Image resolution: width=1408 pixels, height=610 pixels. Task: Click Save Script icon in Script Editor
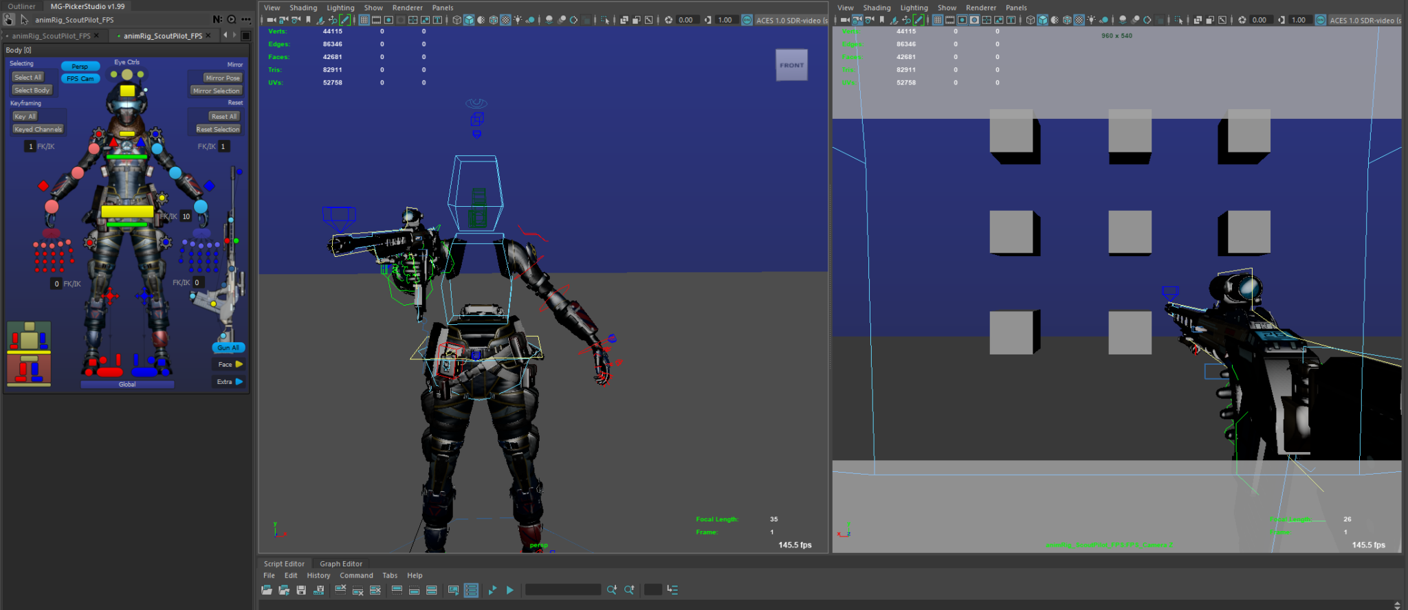301,590
